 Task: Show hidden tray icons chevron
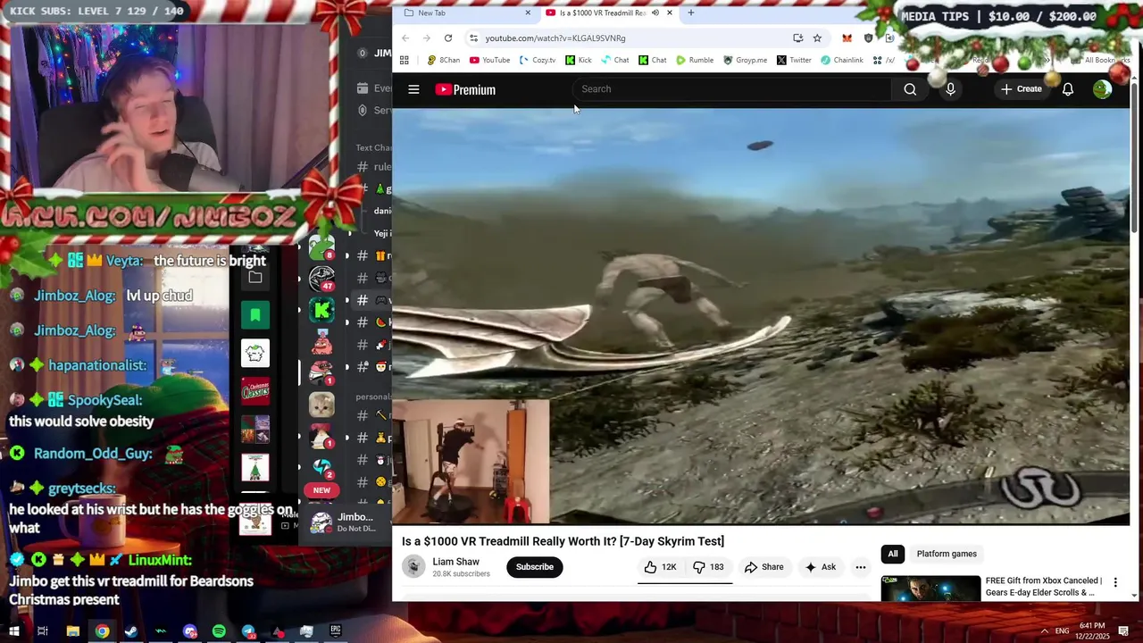[1044, 631]
